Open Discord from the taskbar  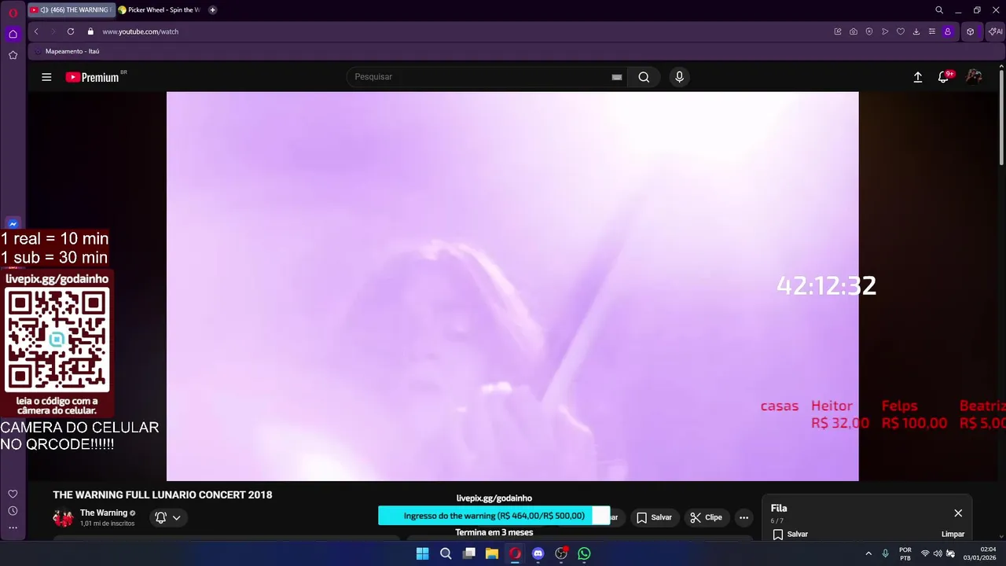coord(538,553)
